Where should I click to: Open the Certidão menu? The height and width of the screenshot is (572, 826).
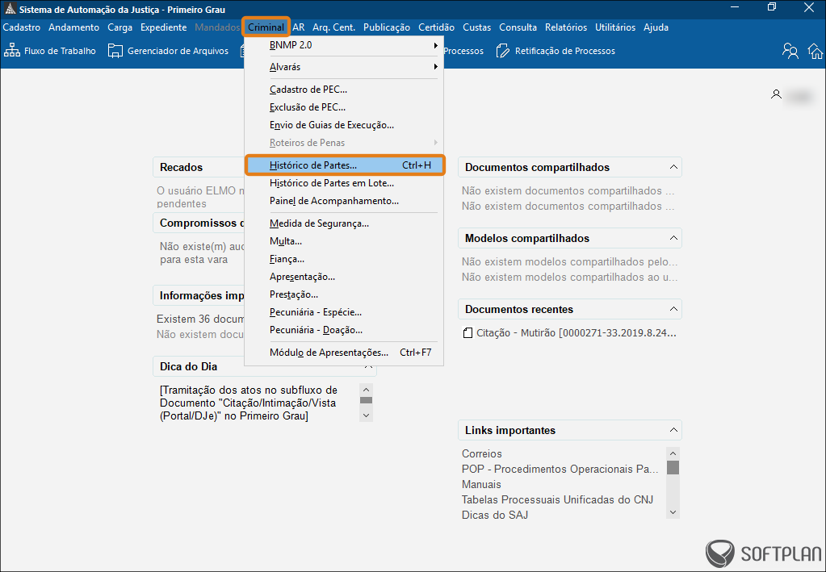point(436,27)
